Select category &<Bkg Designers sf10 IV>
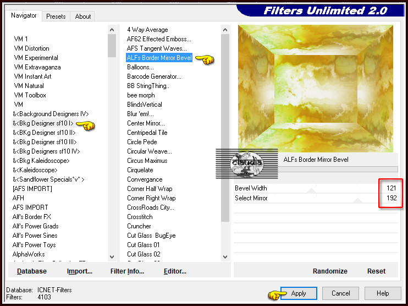408x306 pixels. pyautogui.click(x=46, y=151)
